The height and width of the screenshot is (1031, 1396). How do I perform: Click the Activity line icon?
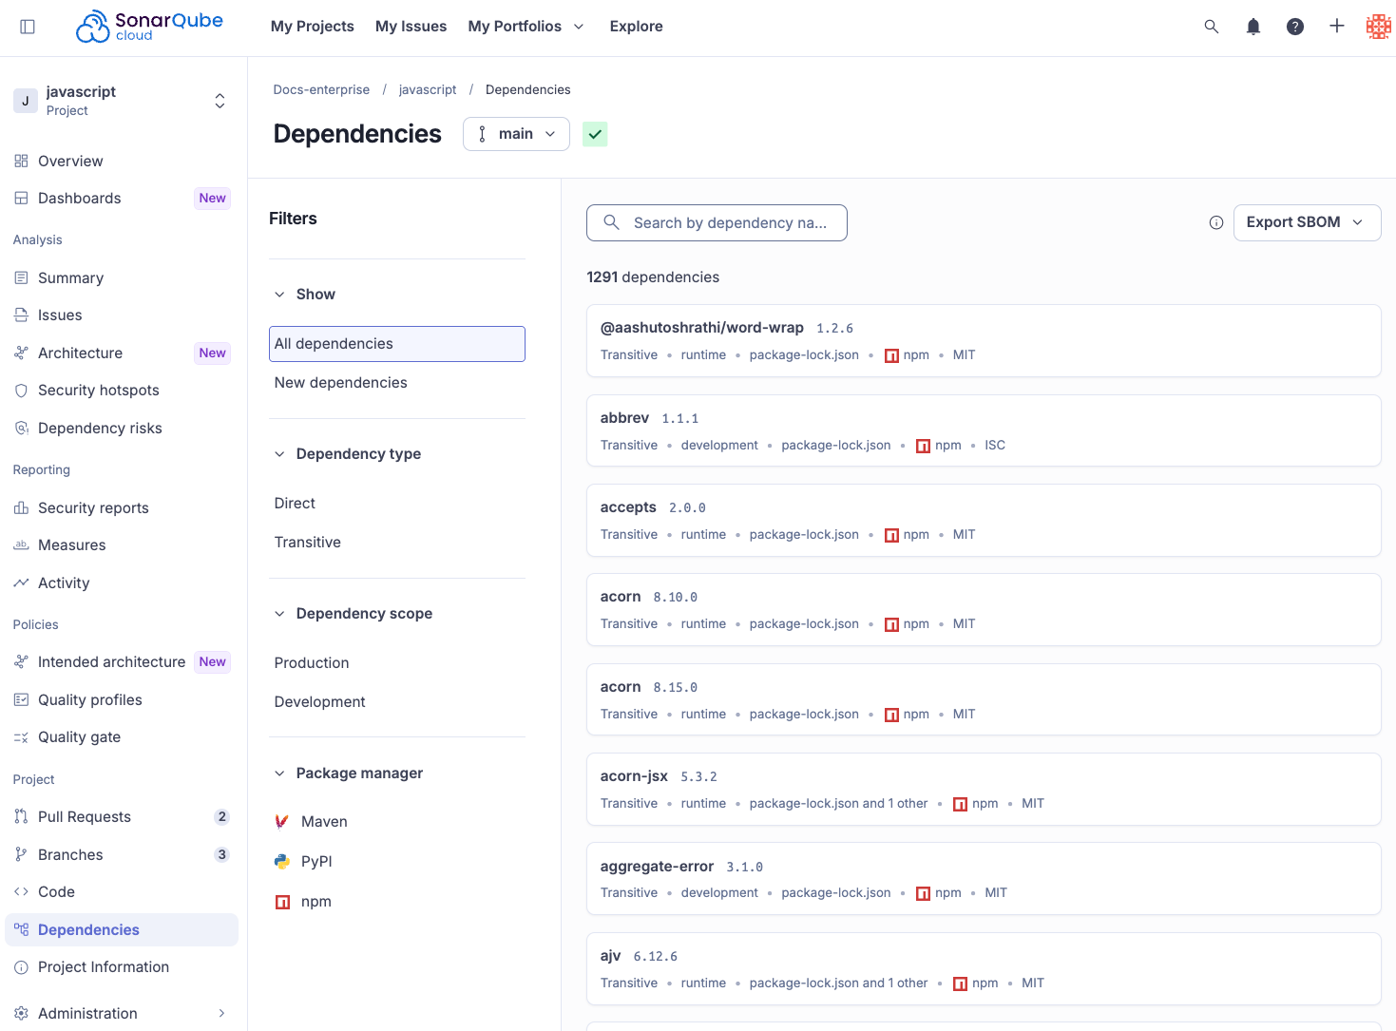coord(21,583)
